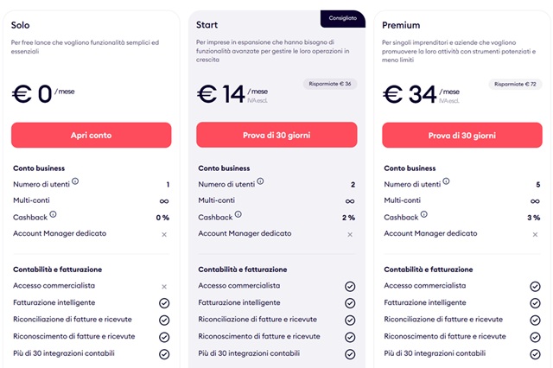Viewport: 553px width, 368px height.
Task: Click the Consigliato badge on Start plan
Action: point(343,18)
